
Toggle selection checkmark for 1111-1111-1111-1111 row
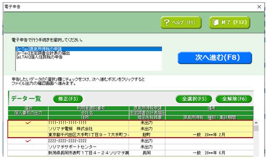tap(28, 123)
